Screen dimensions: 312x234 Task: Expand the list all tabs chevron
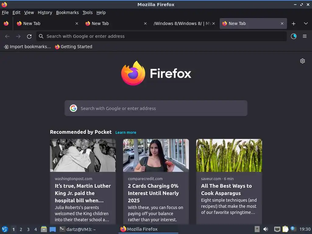(x=306, y=23)
